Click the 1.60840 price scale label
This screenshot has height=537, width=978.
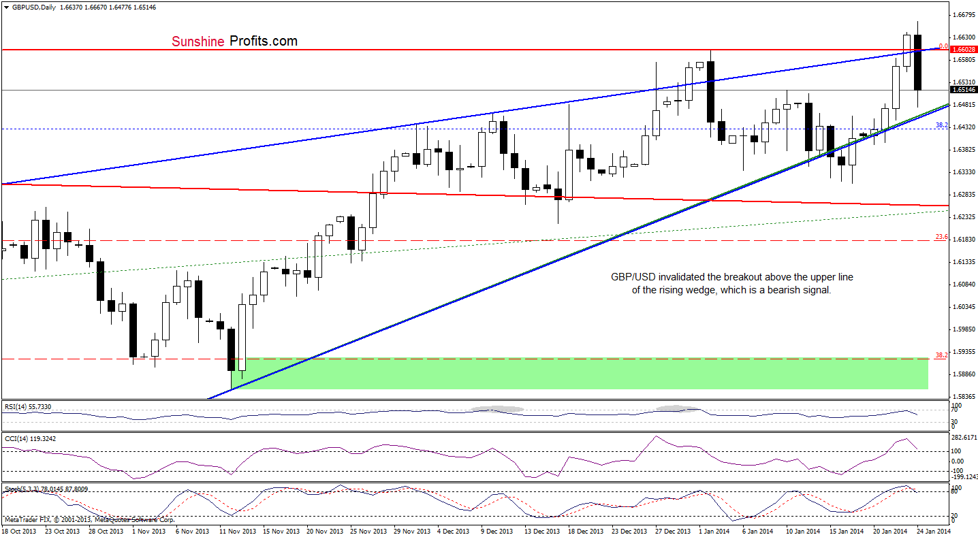click(x=963, y=284)
